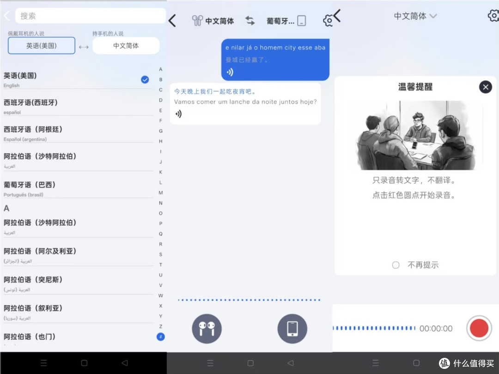Choose 阿拉伯语（叙利亚） from the list
This screenshot has width=499, height=374.
[x=78, y=312]
